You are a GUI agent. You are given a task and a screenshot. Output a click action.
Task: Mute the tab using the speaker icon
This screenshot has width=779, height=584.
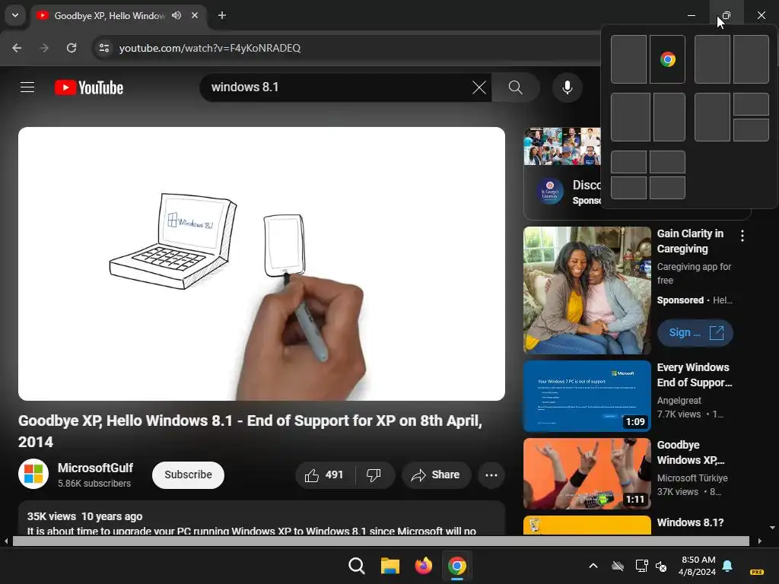pos(176,15)
